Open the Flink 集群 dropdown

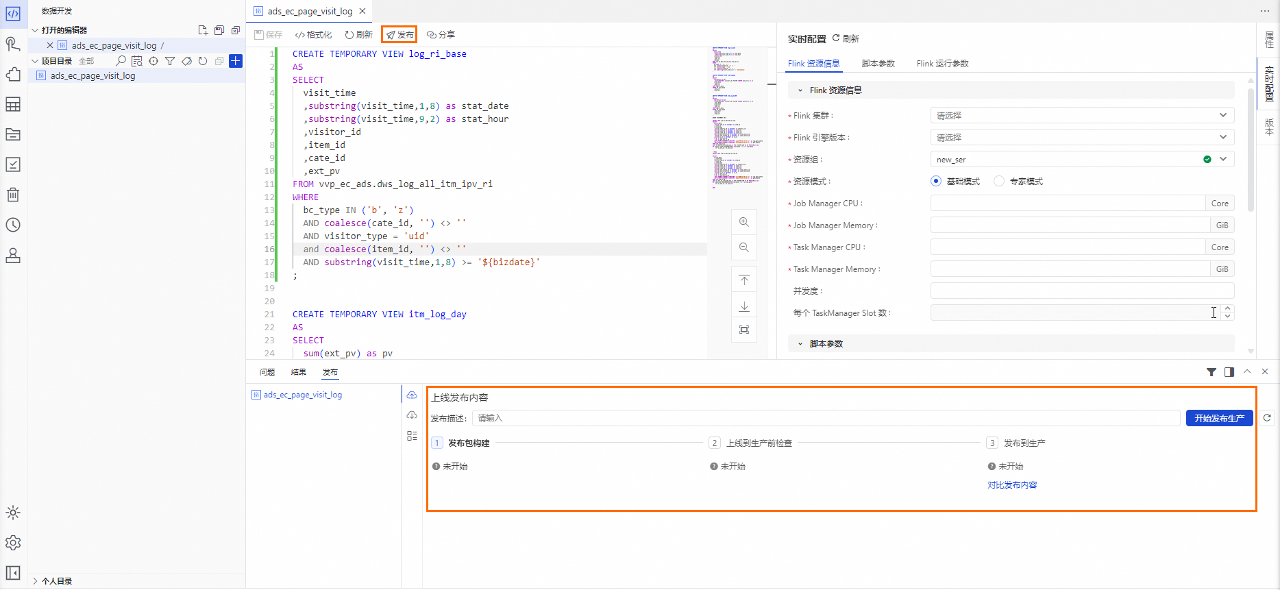pos(1082,115)
